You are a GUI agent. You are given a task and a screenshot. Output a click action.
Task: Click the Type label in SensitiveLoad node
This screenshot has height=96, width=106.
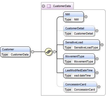point(68,47)
